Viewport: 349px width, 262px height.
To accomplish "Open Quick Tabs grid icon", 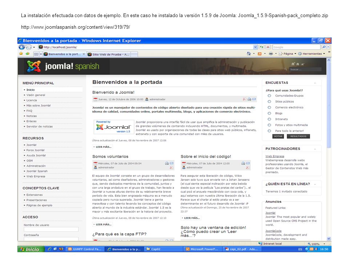I will pyautogui.click(x=36, y=54).
